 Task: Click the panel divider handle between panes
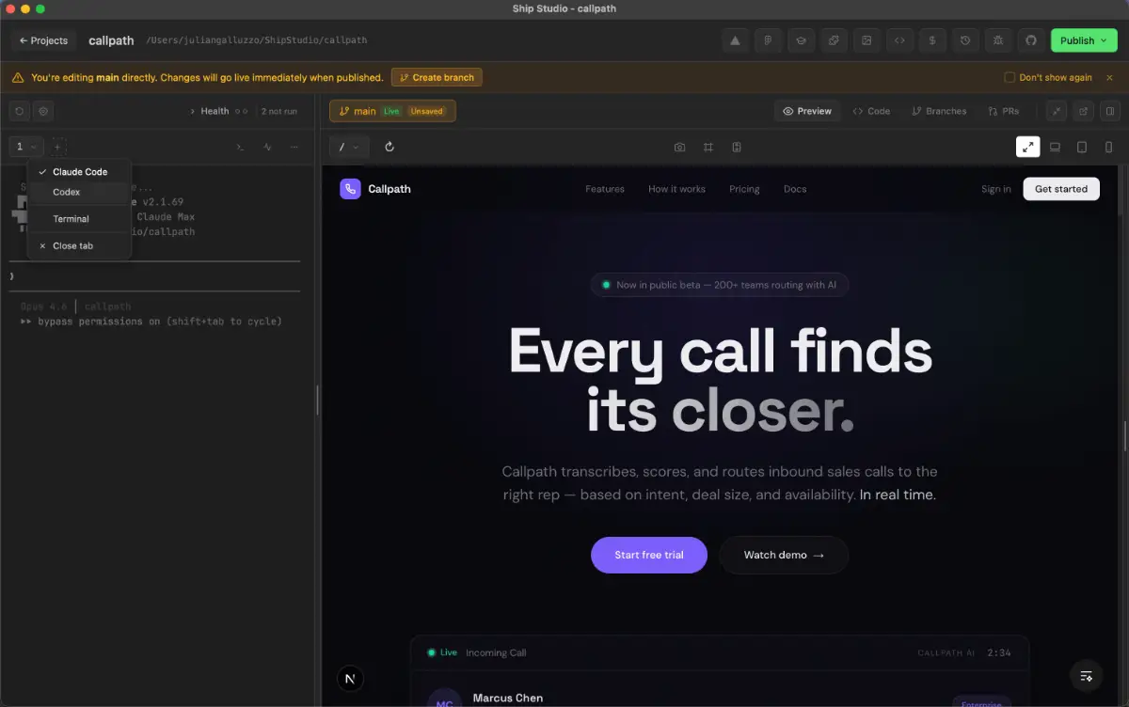tap(317, 401)
